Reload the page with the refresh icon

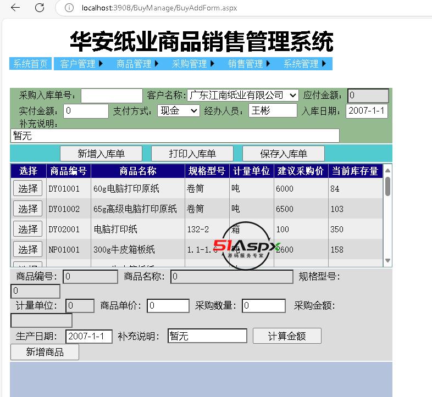(x=40, y=8)
